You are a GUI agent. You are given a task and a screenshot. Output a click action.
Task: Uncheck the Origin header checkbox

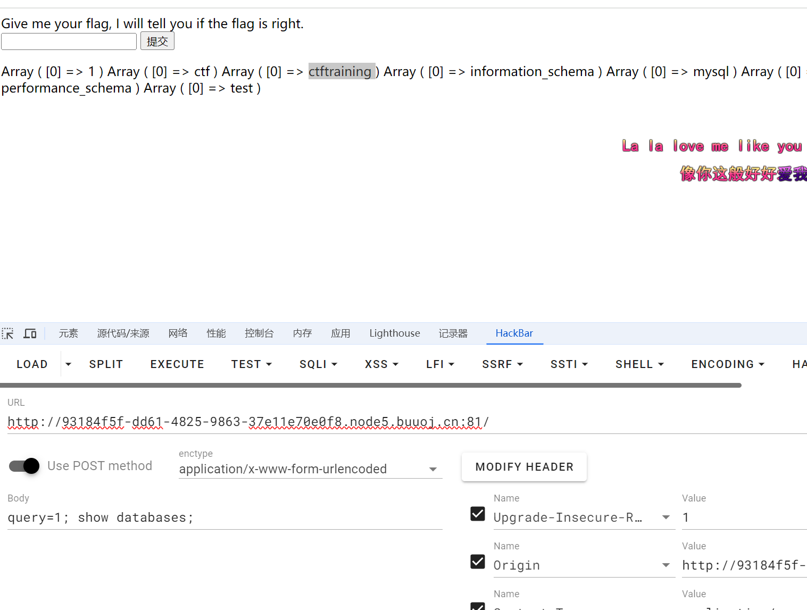point(478,562)
